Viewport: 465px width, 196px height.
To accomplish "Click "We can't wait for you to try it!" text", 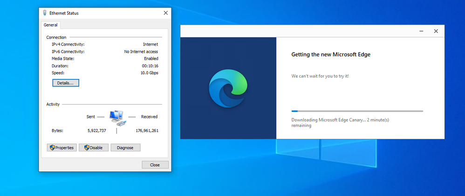I will pos(320,76).
